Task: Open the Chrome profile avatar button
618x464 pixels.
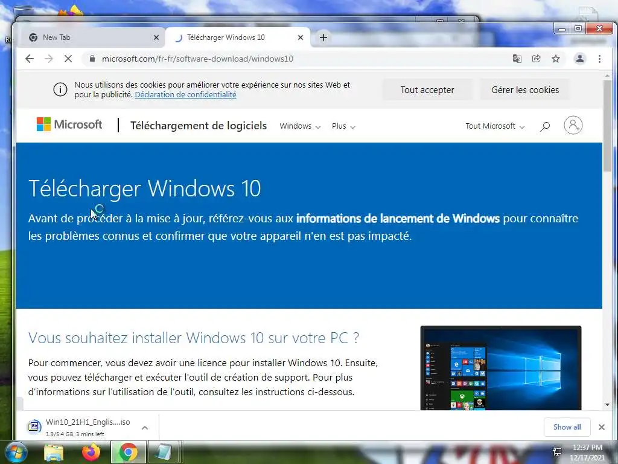Action: click(580, 59)
